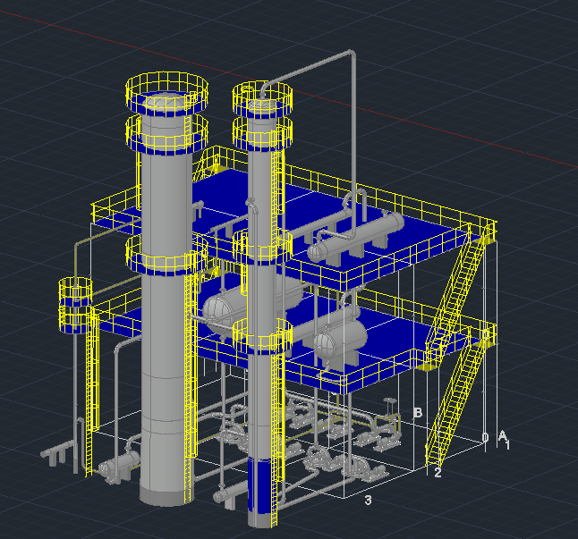
Task: Select the top circular cage on the large column
Action: click(166, 93)
